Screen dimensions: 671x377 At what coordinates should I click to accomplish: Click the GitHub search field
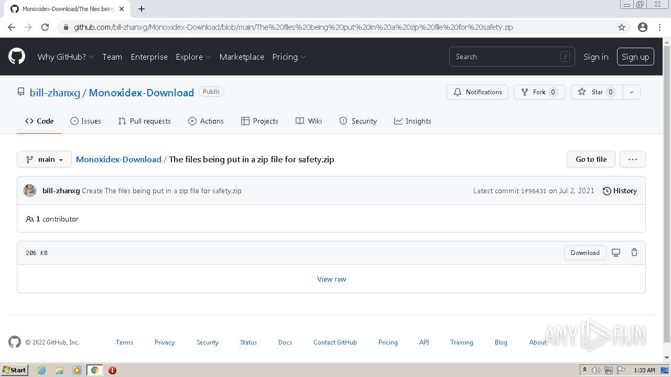click(x=512, y=57)
